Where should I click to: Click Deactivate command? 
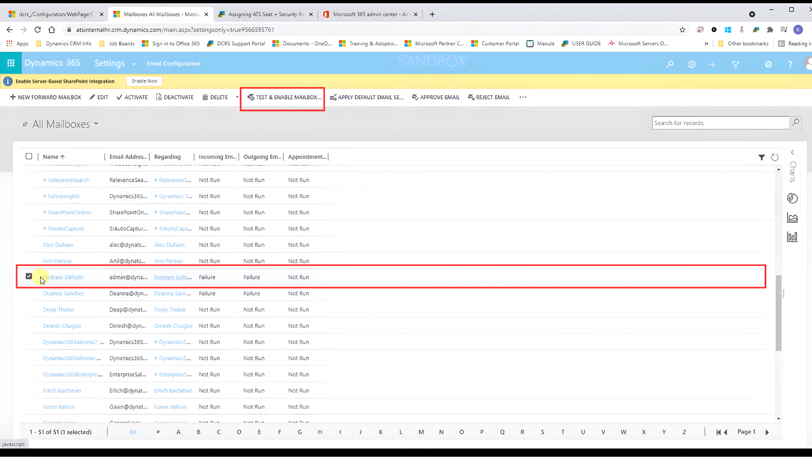click(x=175, y=97)
